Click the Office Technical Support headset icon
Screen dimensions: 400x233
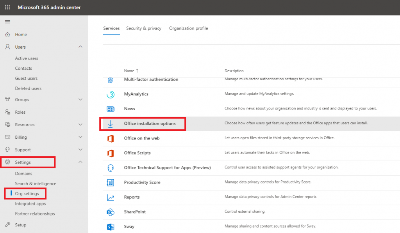[x=111, y=168]
